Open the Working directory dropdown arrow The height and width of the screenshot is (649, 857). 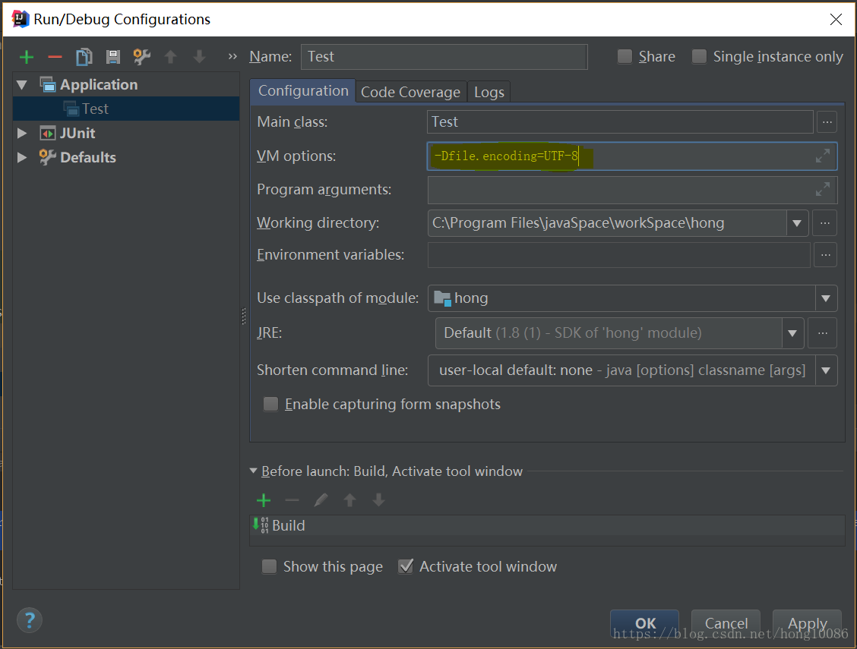tap(796, 223)
